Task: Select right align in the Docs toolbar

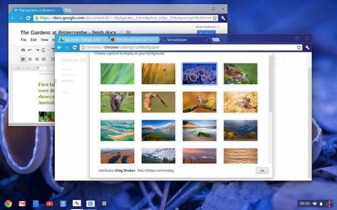Action: click(x=37, y=59)
